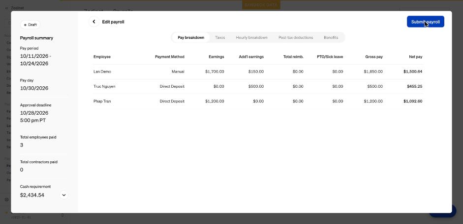463x224 pixels.
Task: Click the pay period date range
Action: pos(36,60)
